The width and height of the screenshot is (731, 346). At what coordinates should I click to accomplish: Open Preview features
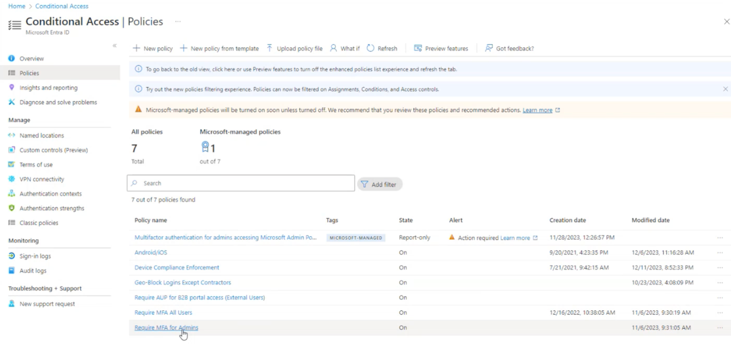pos(441,48)
